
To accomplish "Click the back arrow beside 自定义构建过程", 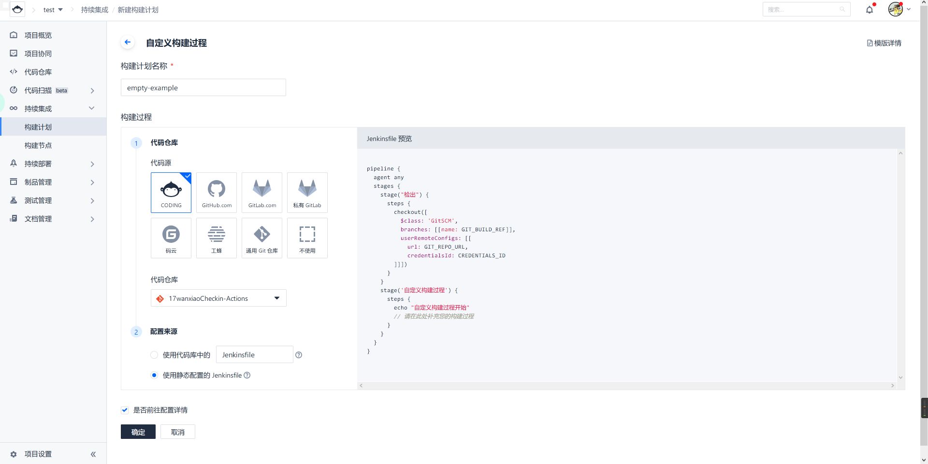I will (128, 42).
